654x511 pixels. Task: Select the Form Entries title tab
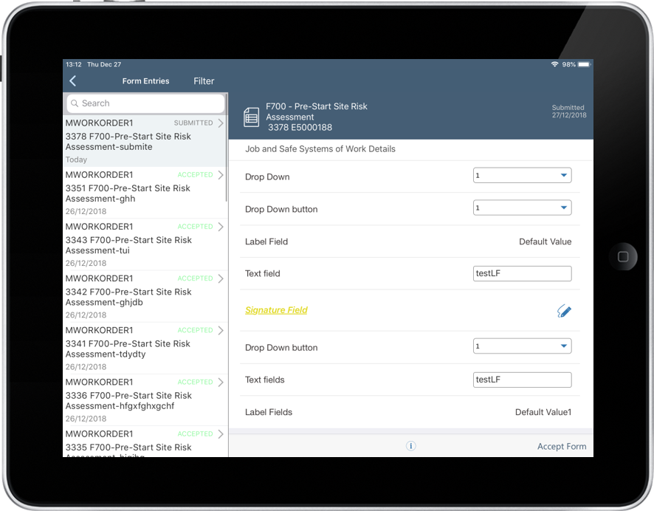tap(145, 81)
